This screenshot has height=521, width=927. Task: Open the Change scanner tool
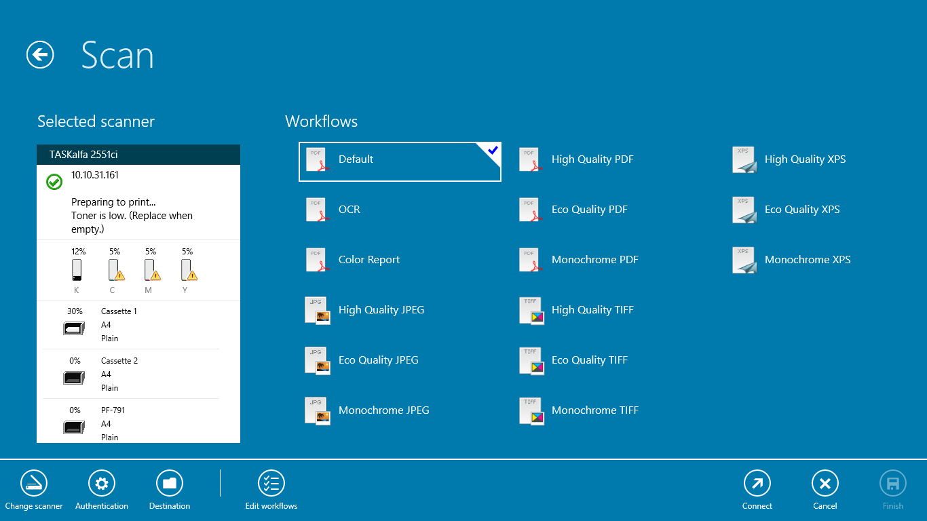coord(34,483)
